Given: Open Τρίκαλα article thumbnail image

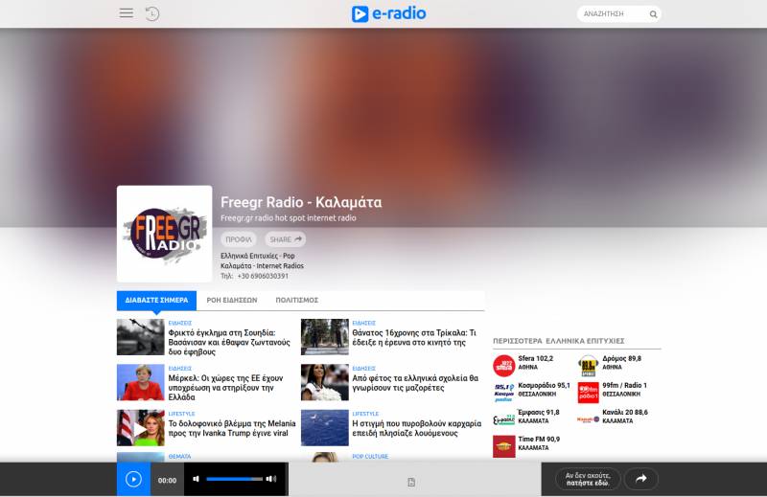Looking at the screenshot, I should [325, 337].
